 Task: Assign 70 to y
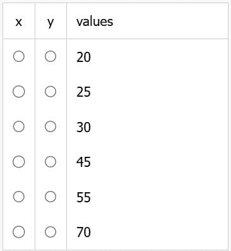(x=50, y=232)
